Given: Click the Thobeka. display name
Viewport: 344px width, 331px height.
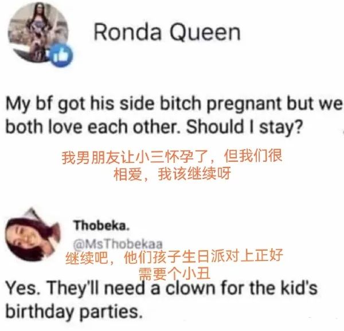Looking at the screenshot, I should (x=101, y=225).
